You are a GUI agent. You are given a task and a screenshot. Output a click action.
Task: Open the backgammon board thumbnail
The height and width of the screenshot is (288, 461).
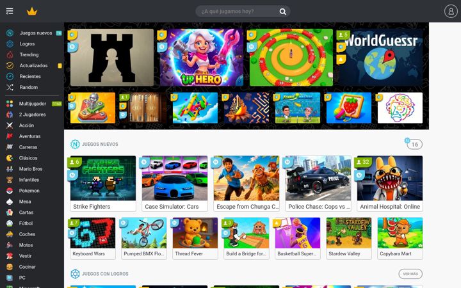coord(144,108)
